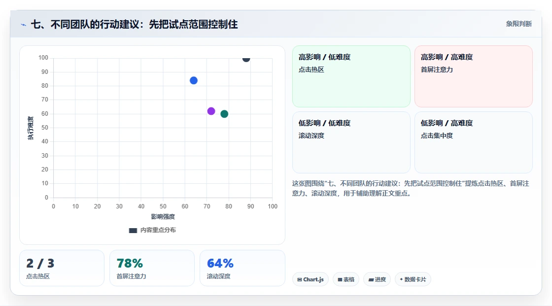This screenshot has height=306, width=552.
Task: Click the 点击热区 text in green quadrant card
Action: click(311, 69)
